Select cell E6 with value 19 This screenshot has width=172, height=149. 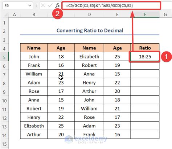coord(117,65)
